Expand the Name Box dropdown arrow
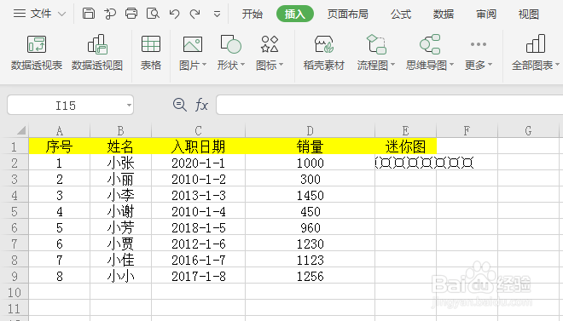This screenshot has height=321, width=563. pos(129,106)
